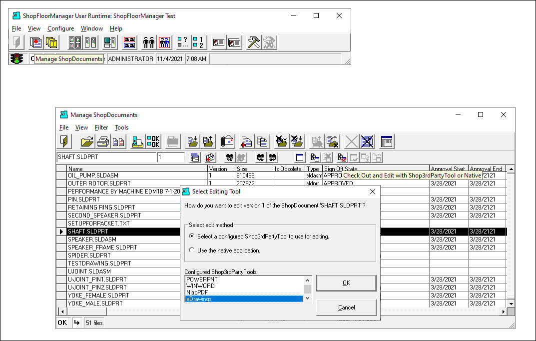Viewport: 536px width, 341px height.
Task: Click OK in Select Editing Tool dialog
Action: click(x=346, y=283)
